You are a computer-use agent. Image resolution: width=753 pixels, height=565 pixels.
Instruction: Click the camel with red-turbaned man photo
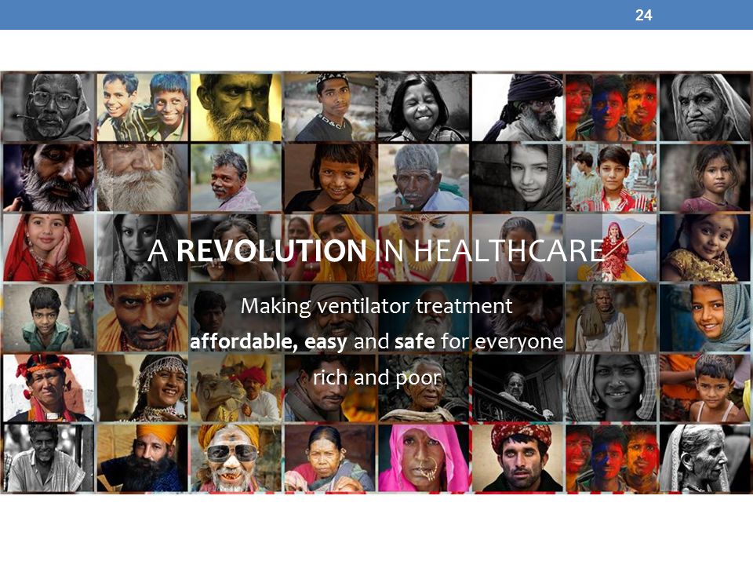tap(236, 388)
